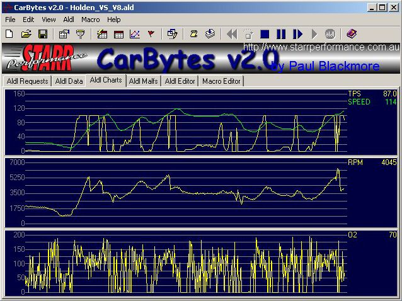Click the RPM legend label
402x301 pixels.
pyautogui.click(x=355, y=162)
